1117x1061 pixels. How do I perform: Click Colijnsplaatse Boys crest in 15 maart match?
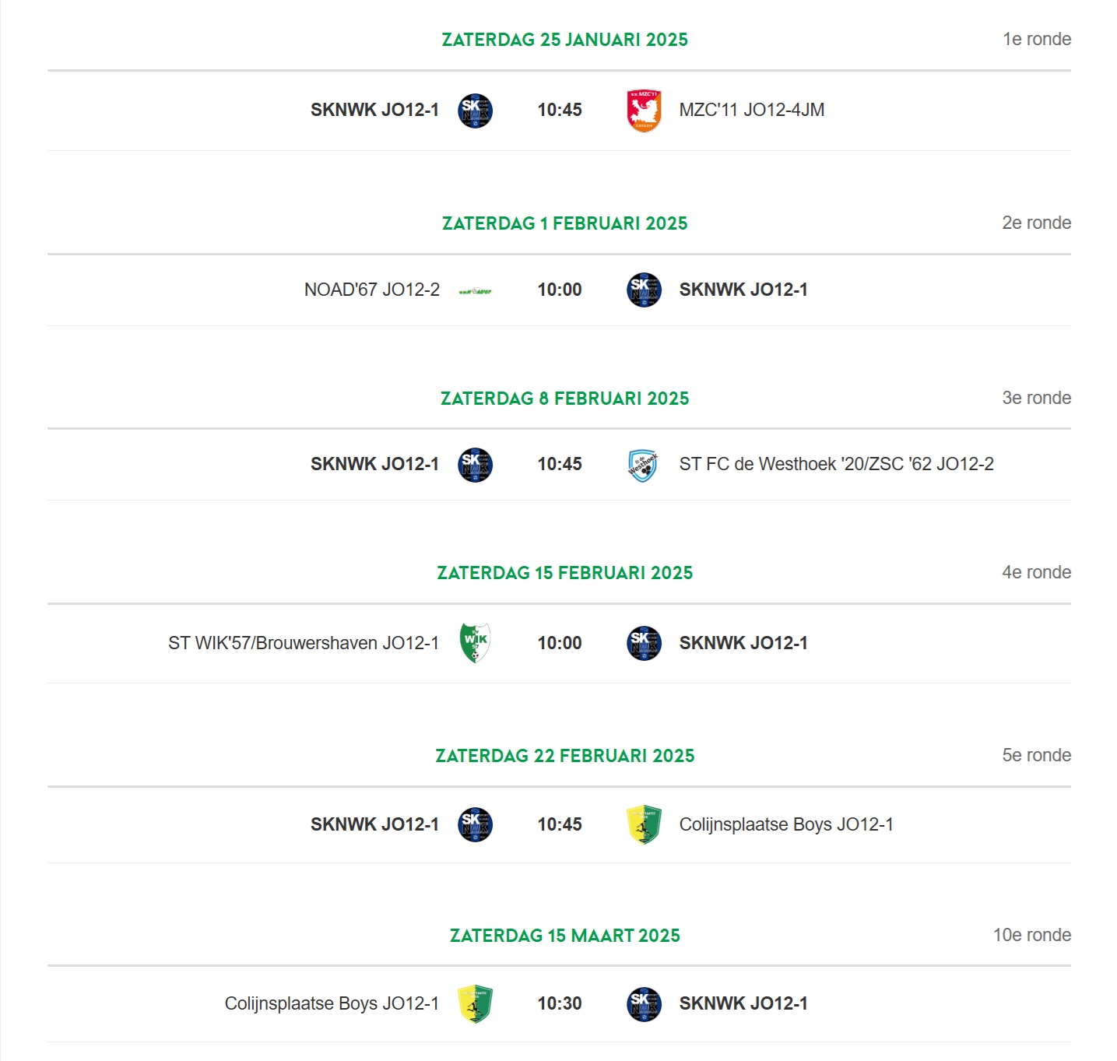(475, 1004)
